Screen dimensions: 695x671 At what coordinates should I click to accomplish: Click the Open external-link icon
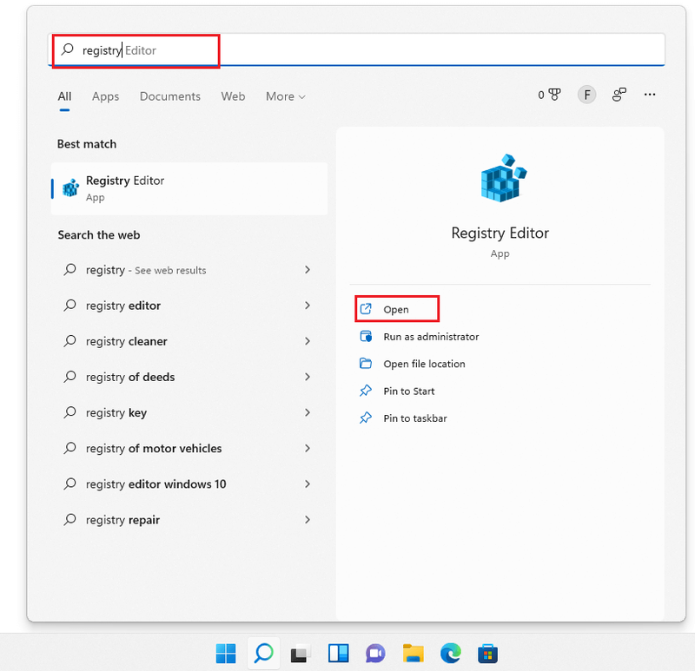tap(366, 309)
